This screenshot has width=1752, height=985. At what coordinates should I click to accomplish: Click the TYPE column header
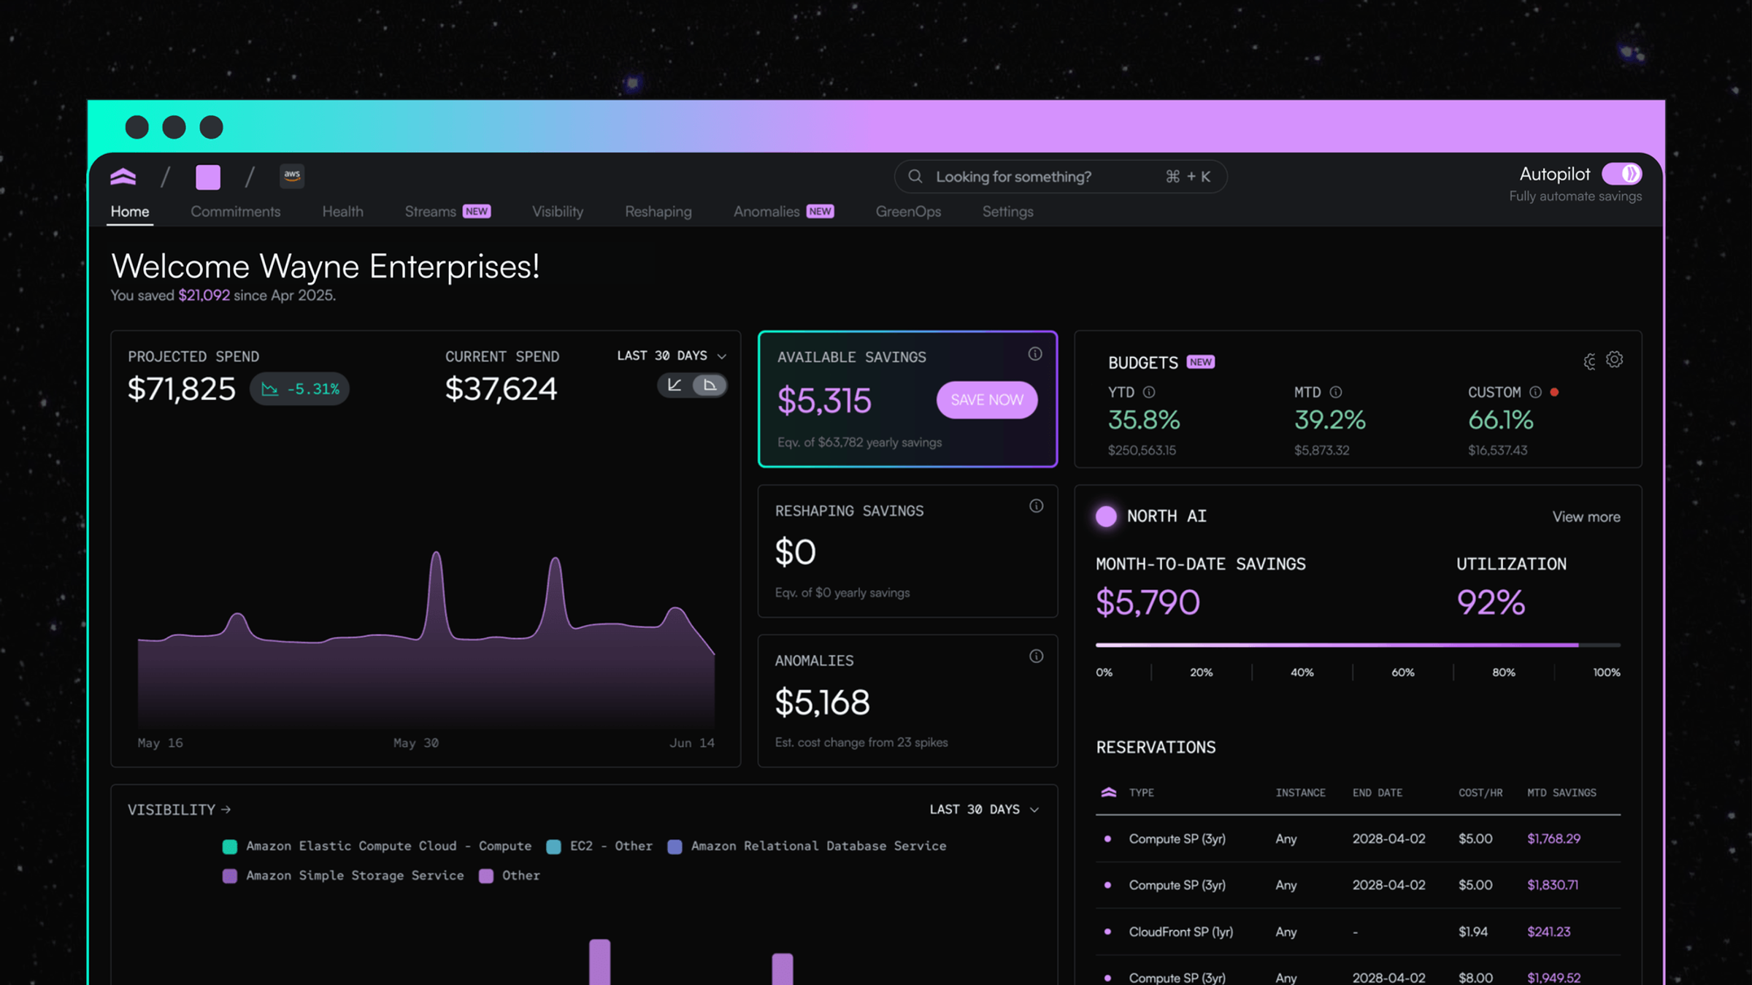pos(1142,793)
